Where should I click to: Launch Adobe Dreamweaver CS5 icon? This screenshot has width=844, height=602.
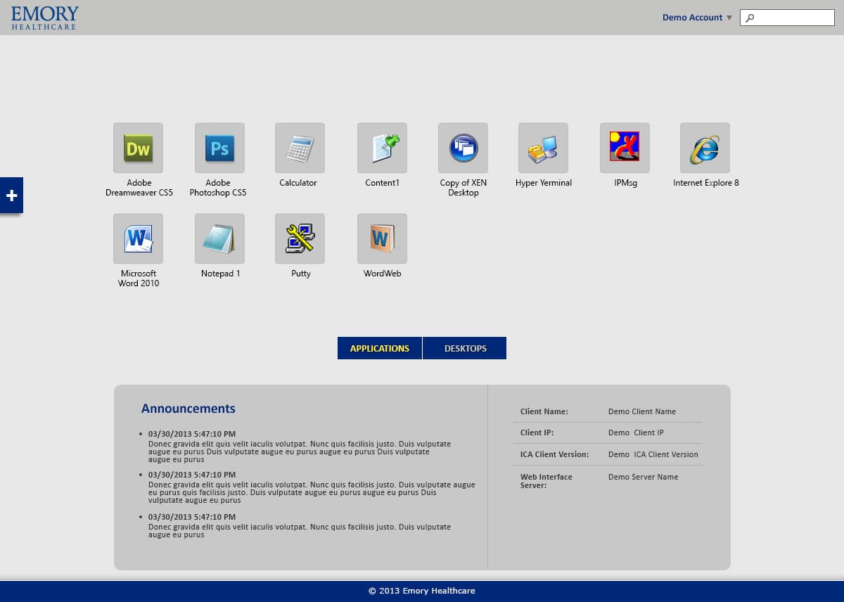tap(138, 148)
